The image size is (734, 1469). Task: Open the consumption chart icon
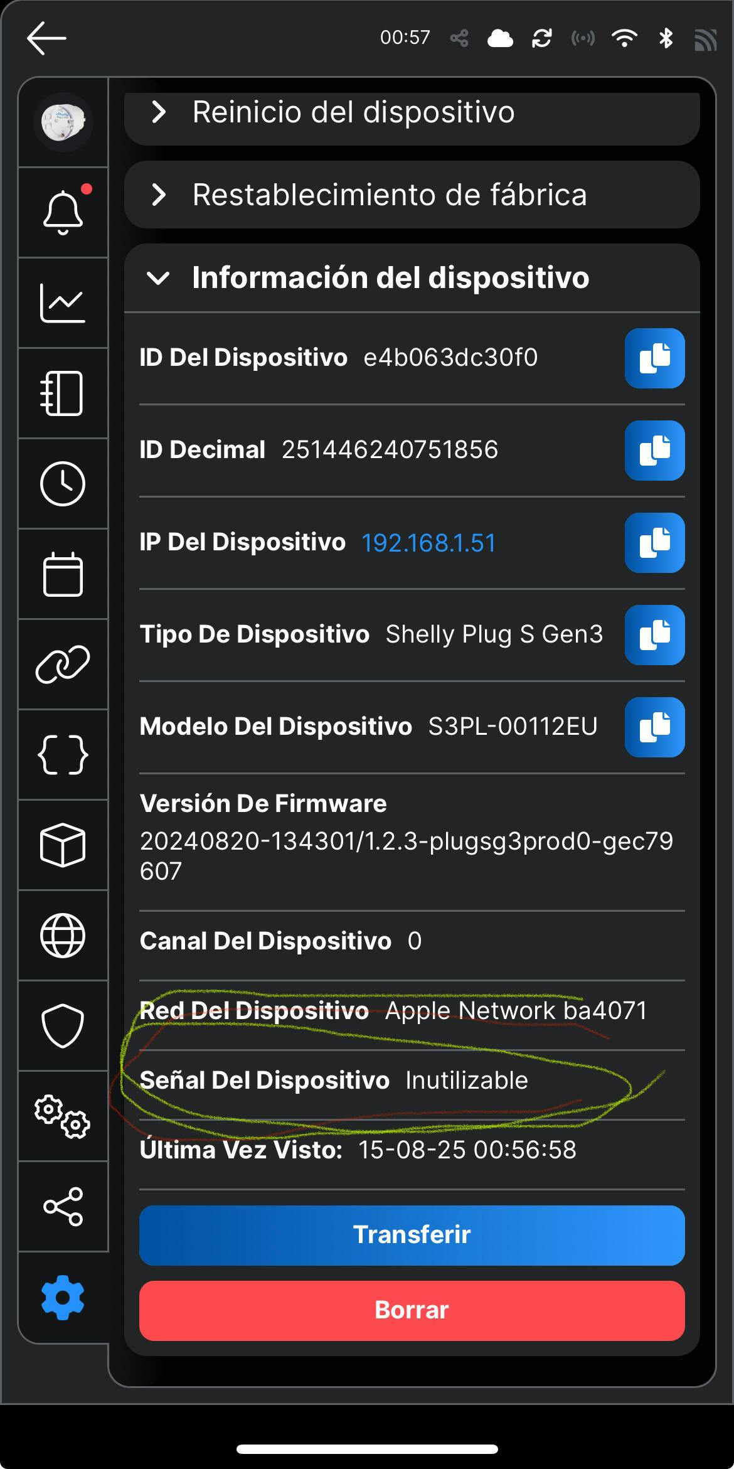(x=63, y=303)
